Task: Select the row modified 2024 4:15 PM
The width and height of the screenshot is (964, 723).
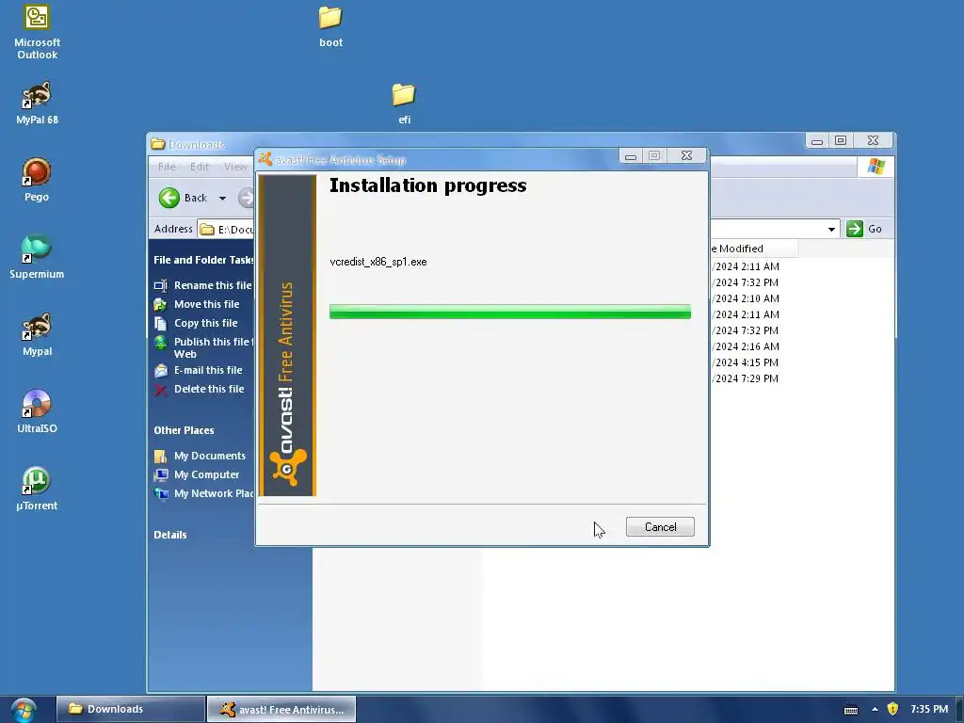Action: pyautogui.click(x=747, y=362)
